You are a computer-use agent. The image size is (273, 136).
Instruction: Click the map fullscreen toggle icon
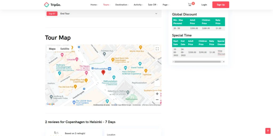(x=157, y=49)
